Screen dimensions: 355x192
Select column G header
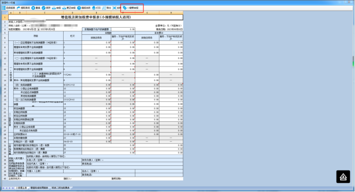coord(147,13)
